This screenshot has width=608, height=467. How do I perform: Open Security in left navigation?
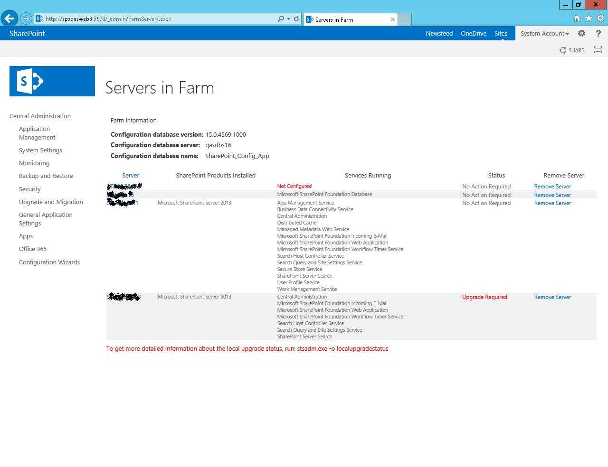(29, 189)
